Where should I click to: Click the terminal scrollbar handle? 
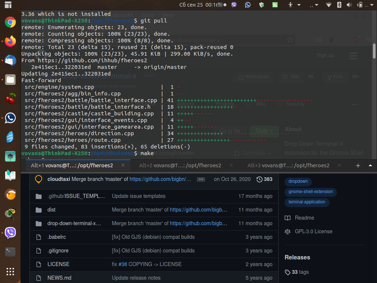tap(374, 51)
